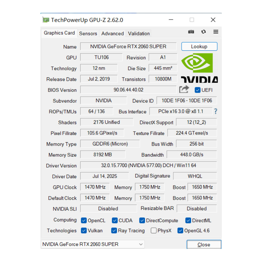
Task: Click the Digital Signature value WHQL
Action: (x=195, y=176)
